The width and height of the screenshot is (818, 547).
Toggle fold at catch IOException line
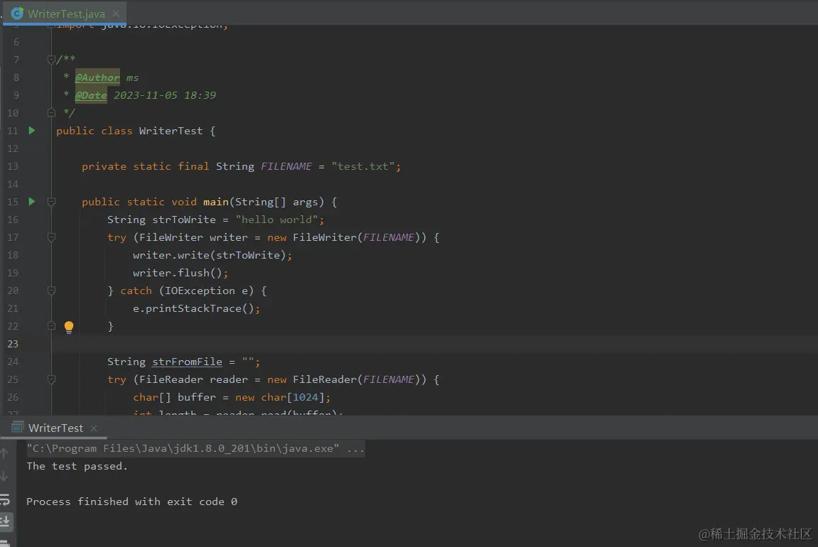pyautogui.click(x=51, y=291)
